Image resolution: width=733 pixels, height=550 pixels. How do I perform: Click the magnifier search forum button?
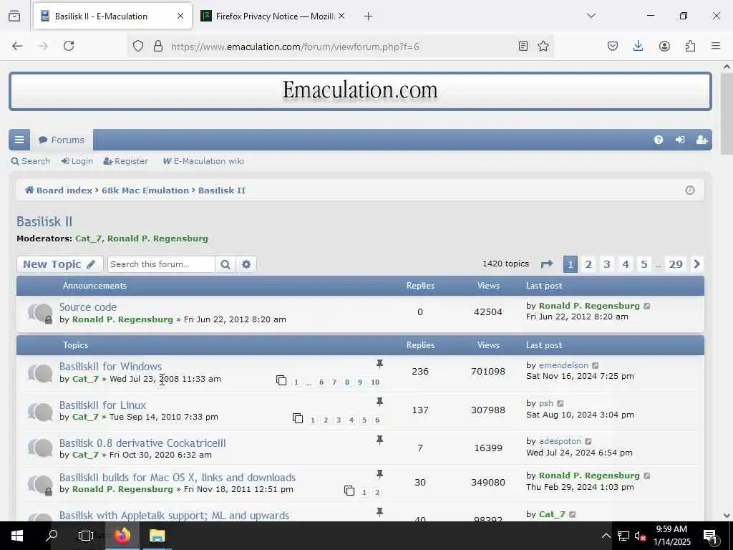click(x=225, y=264)
